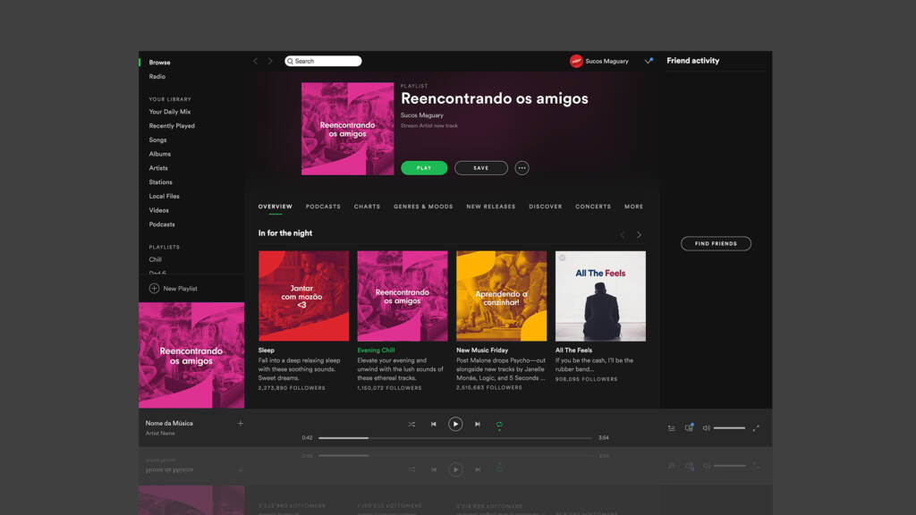Enter full screen with the expand icon
The height and width of the screenshot is (515, 916).
click(756, 428)
